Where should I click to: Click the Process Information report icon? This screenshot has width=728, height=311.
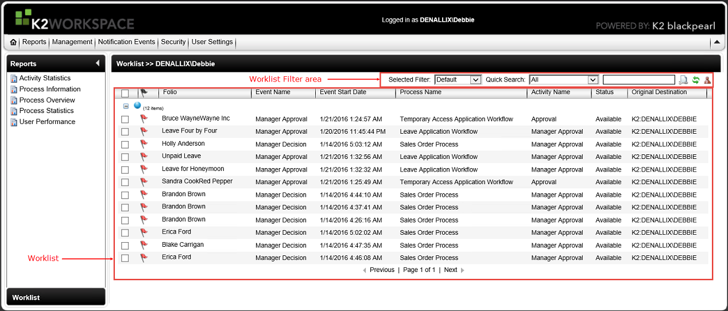point(14,90)
